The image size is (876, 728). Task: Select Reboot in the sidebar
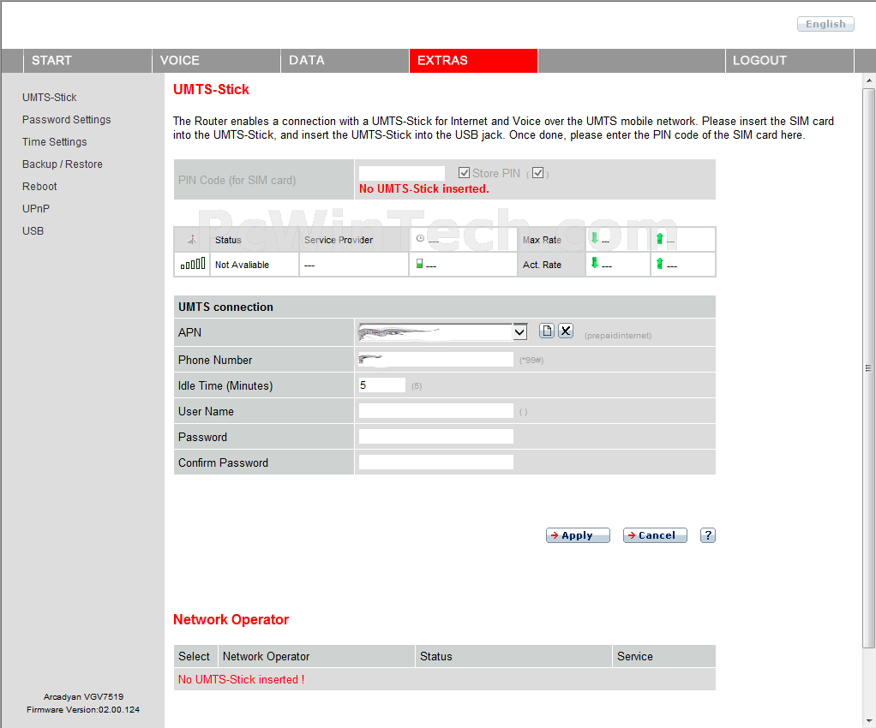(39, 187)
